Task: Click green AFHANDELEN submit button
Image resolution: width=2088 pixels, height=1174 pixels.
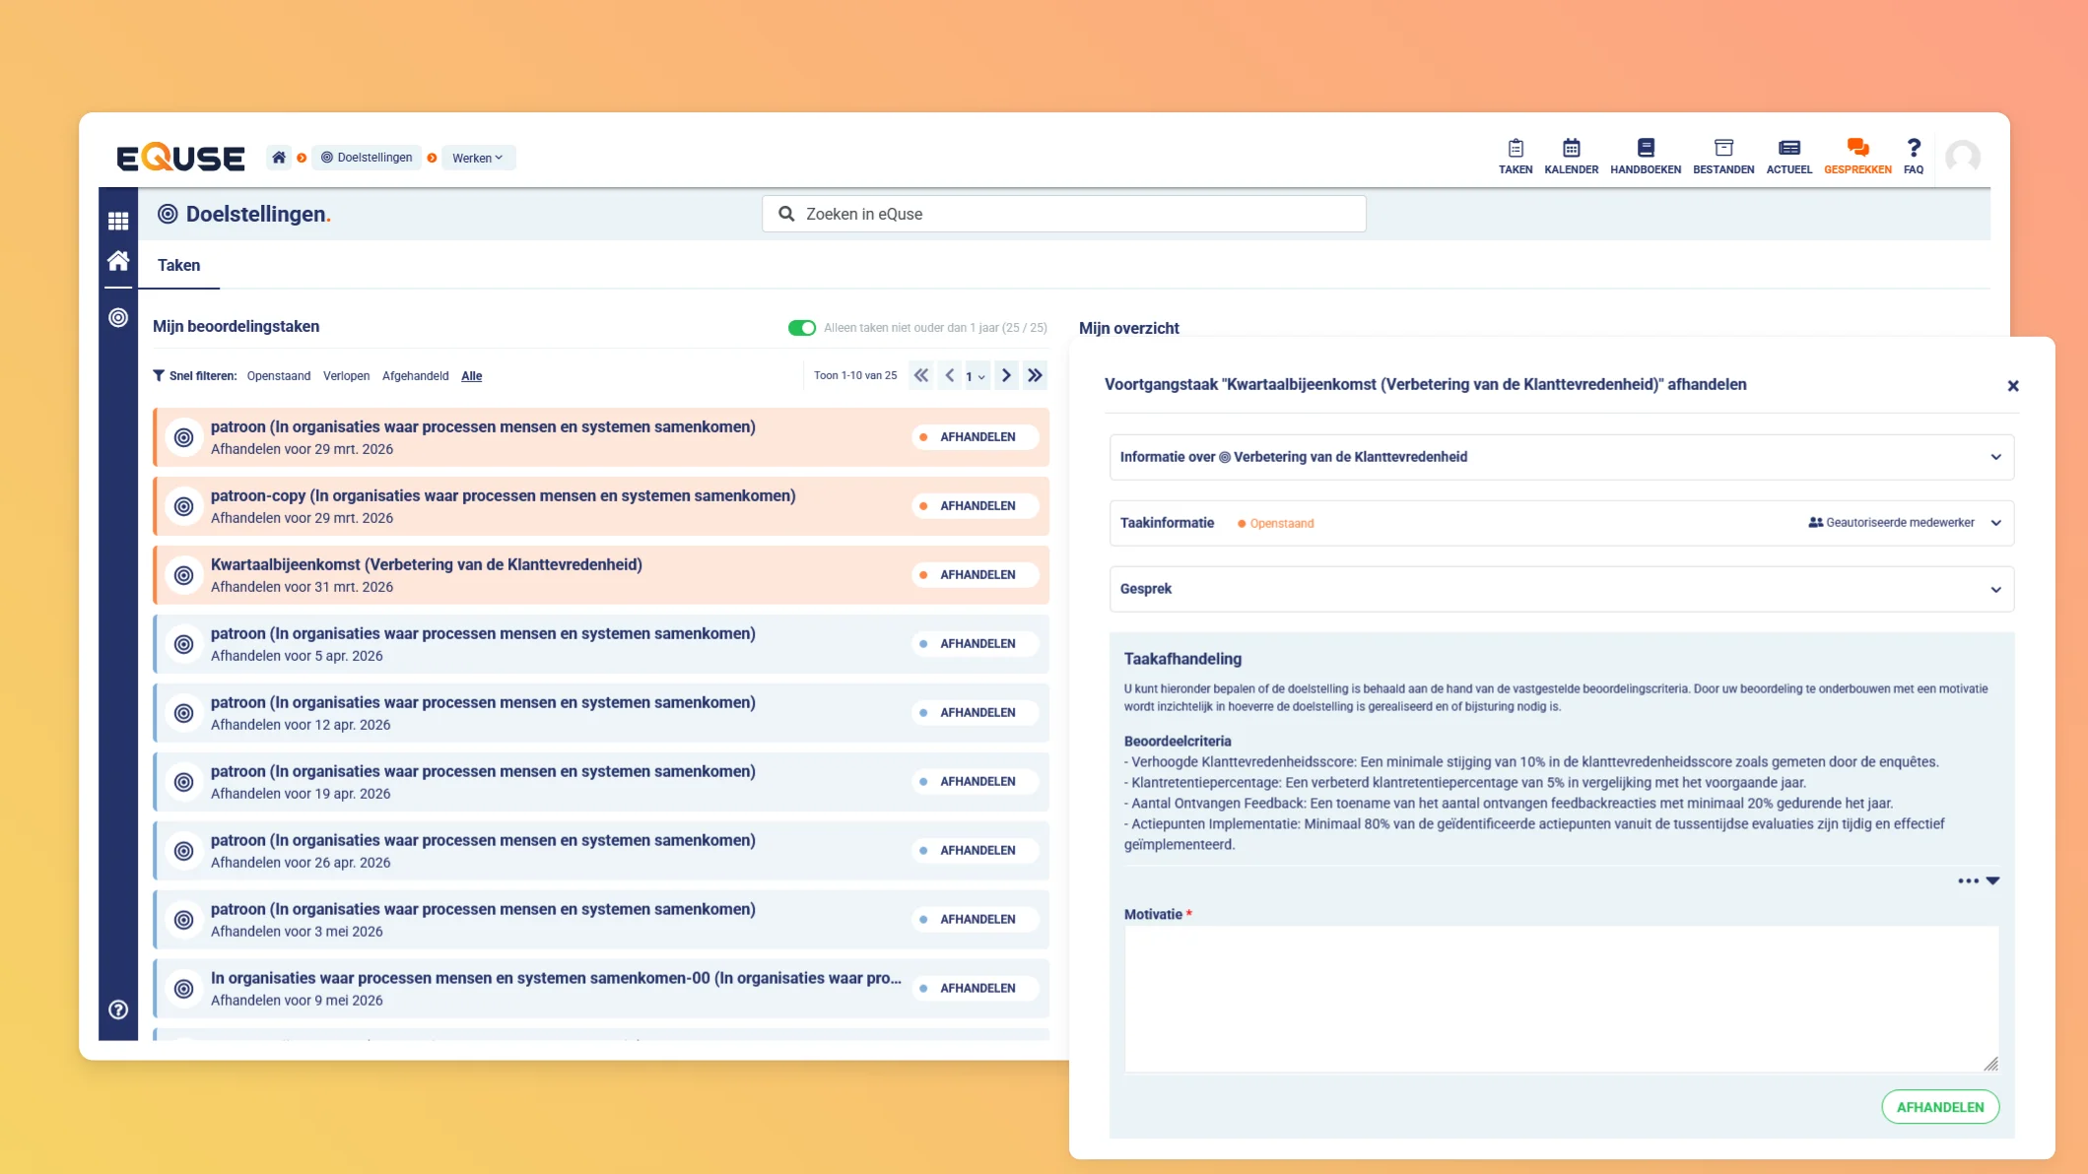Action: coord(1939,1107)
